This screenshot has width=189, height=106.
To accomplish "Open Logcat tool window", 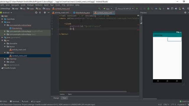I will [x=36, y=101].
